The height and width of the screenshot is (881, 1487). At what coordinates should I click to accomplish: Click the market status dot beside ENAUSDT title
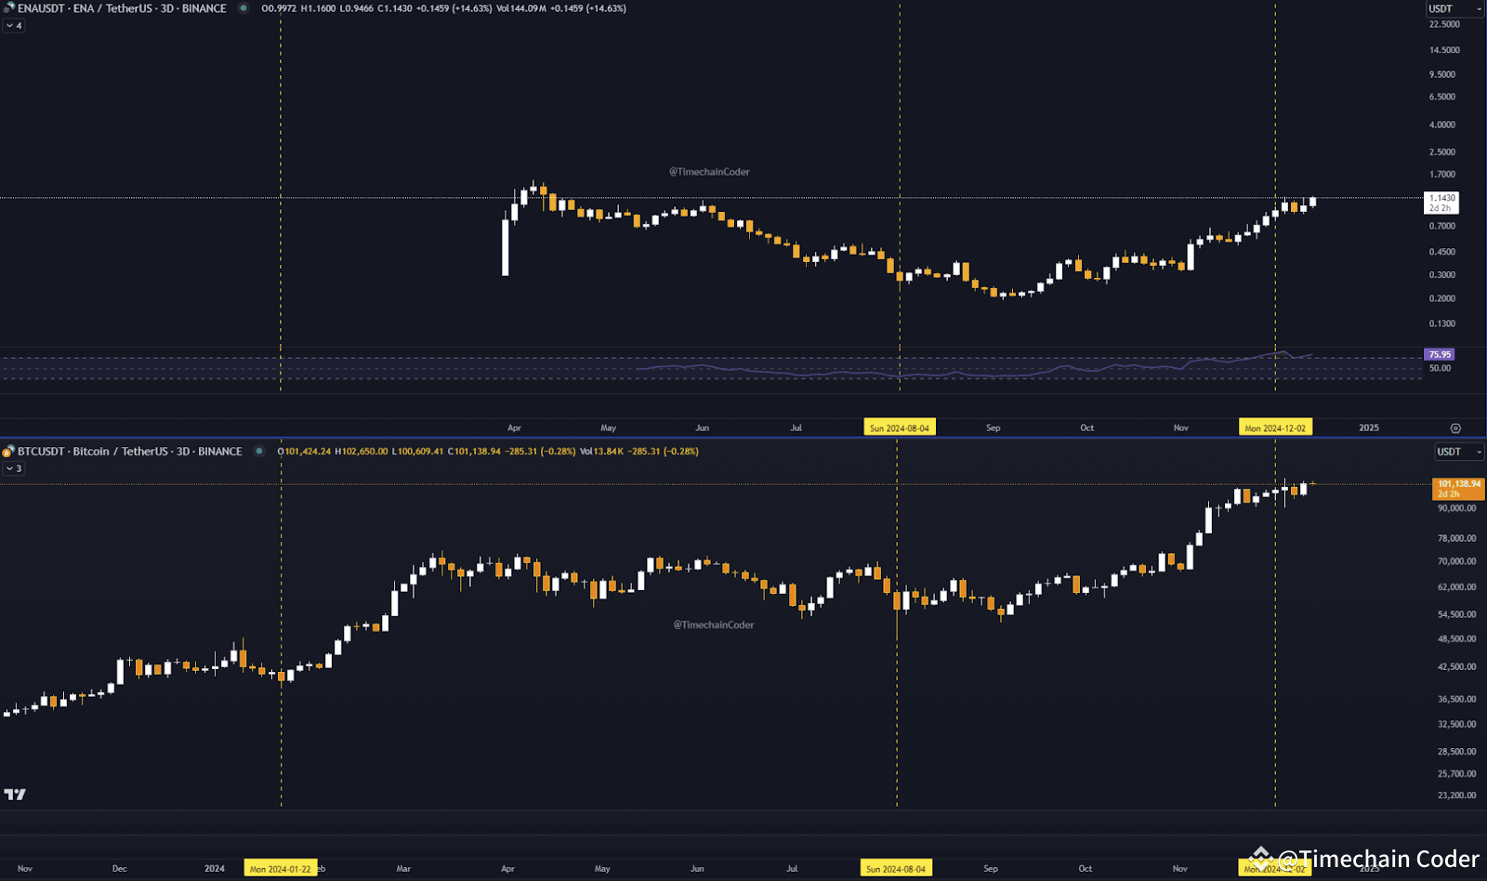tap(243, 8)
